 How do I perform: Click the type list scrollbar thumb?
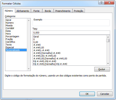[108, 40]
